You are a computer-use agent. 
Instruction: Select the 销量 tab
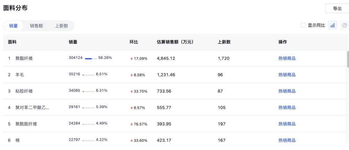point(13,26)
